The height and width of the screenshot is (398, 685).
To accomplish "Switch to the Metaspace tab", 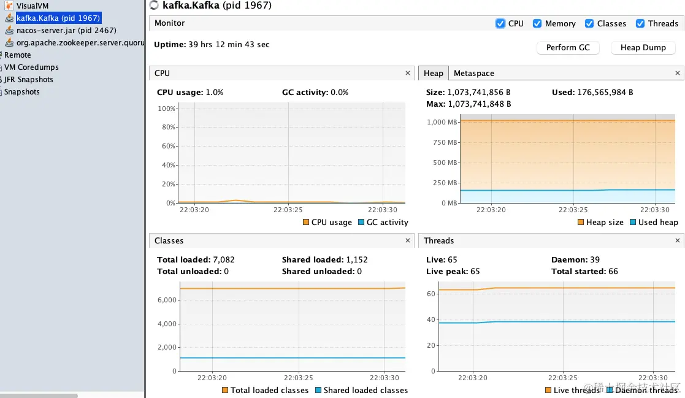I will 473,73.
